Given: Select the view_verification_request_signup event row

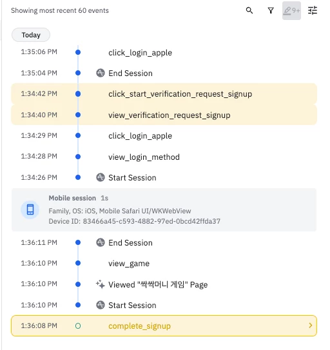Looking at the screenshot, I should point(164,115).
